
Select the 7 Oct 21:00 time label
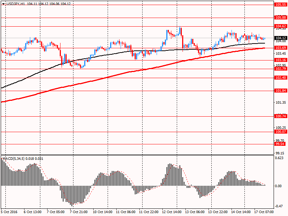click(x=78, y=212)
